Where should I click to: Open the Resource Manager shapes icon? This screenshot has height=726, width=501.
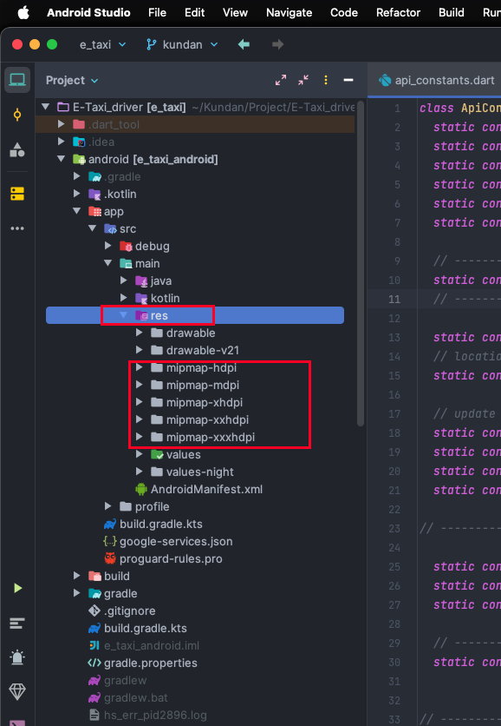tap(17, 150)
